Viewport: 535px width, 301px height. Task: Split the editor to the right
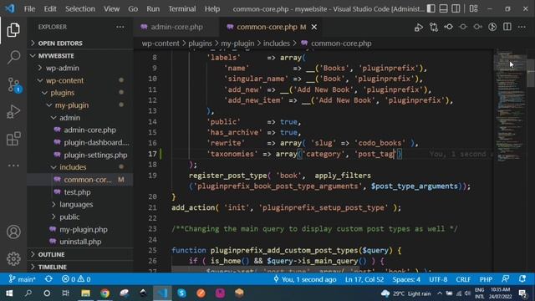[x=507, y=27]
